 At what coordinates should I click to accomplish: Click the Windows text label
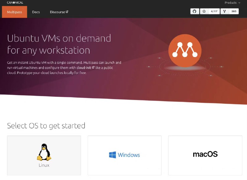[129, 155]
